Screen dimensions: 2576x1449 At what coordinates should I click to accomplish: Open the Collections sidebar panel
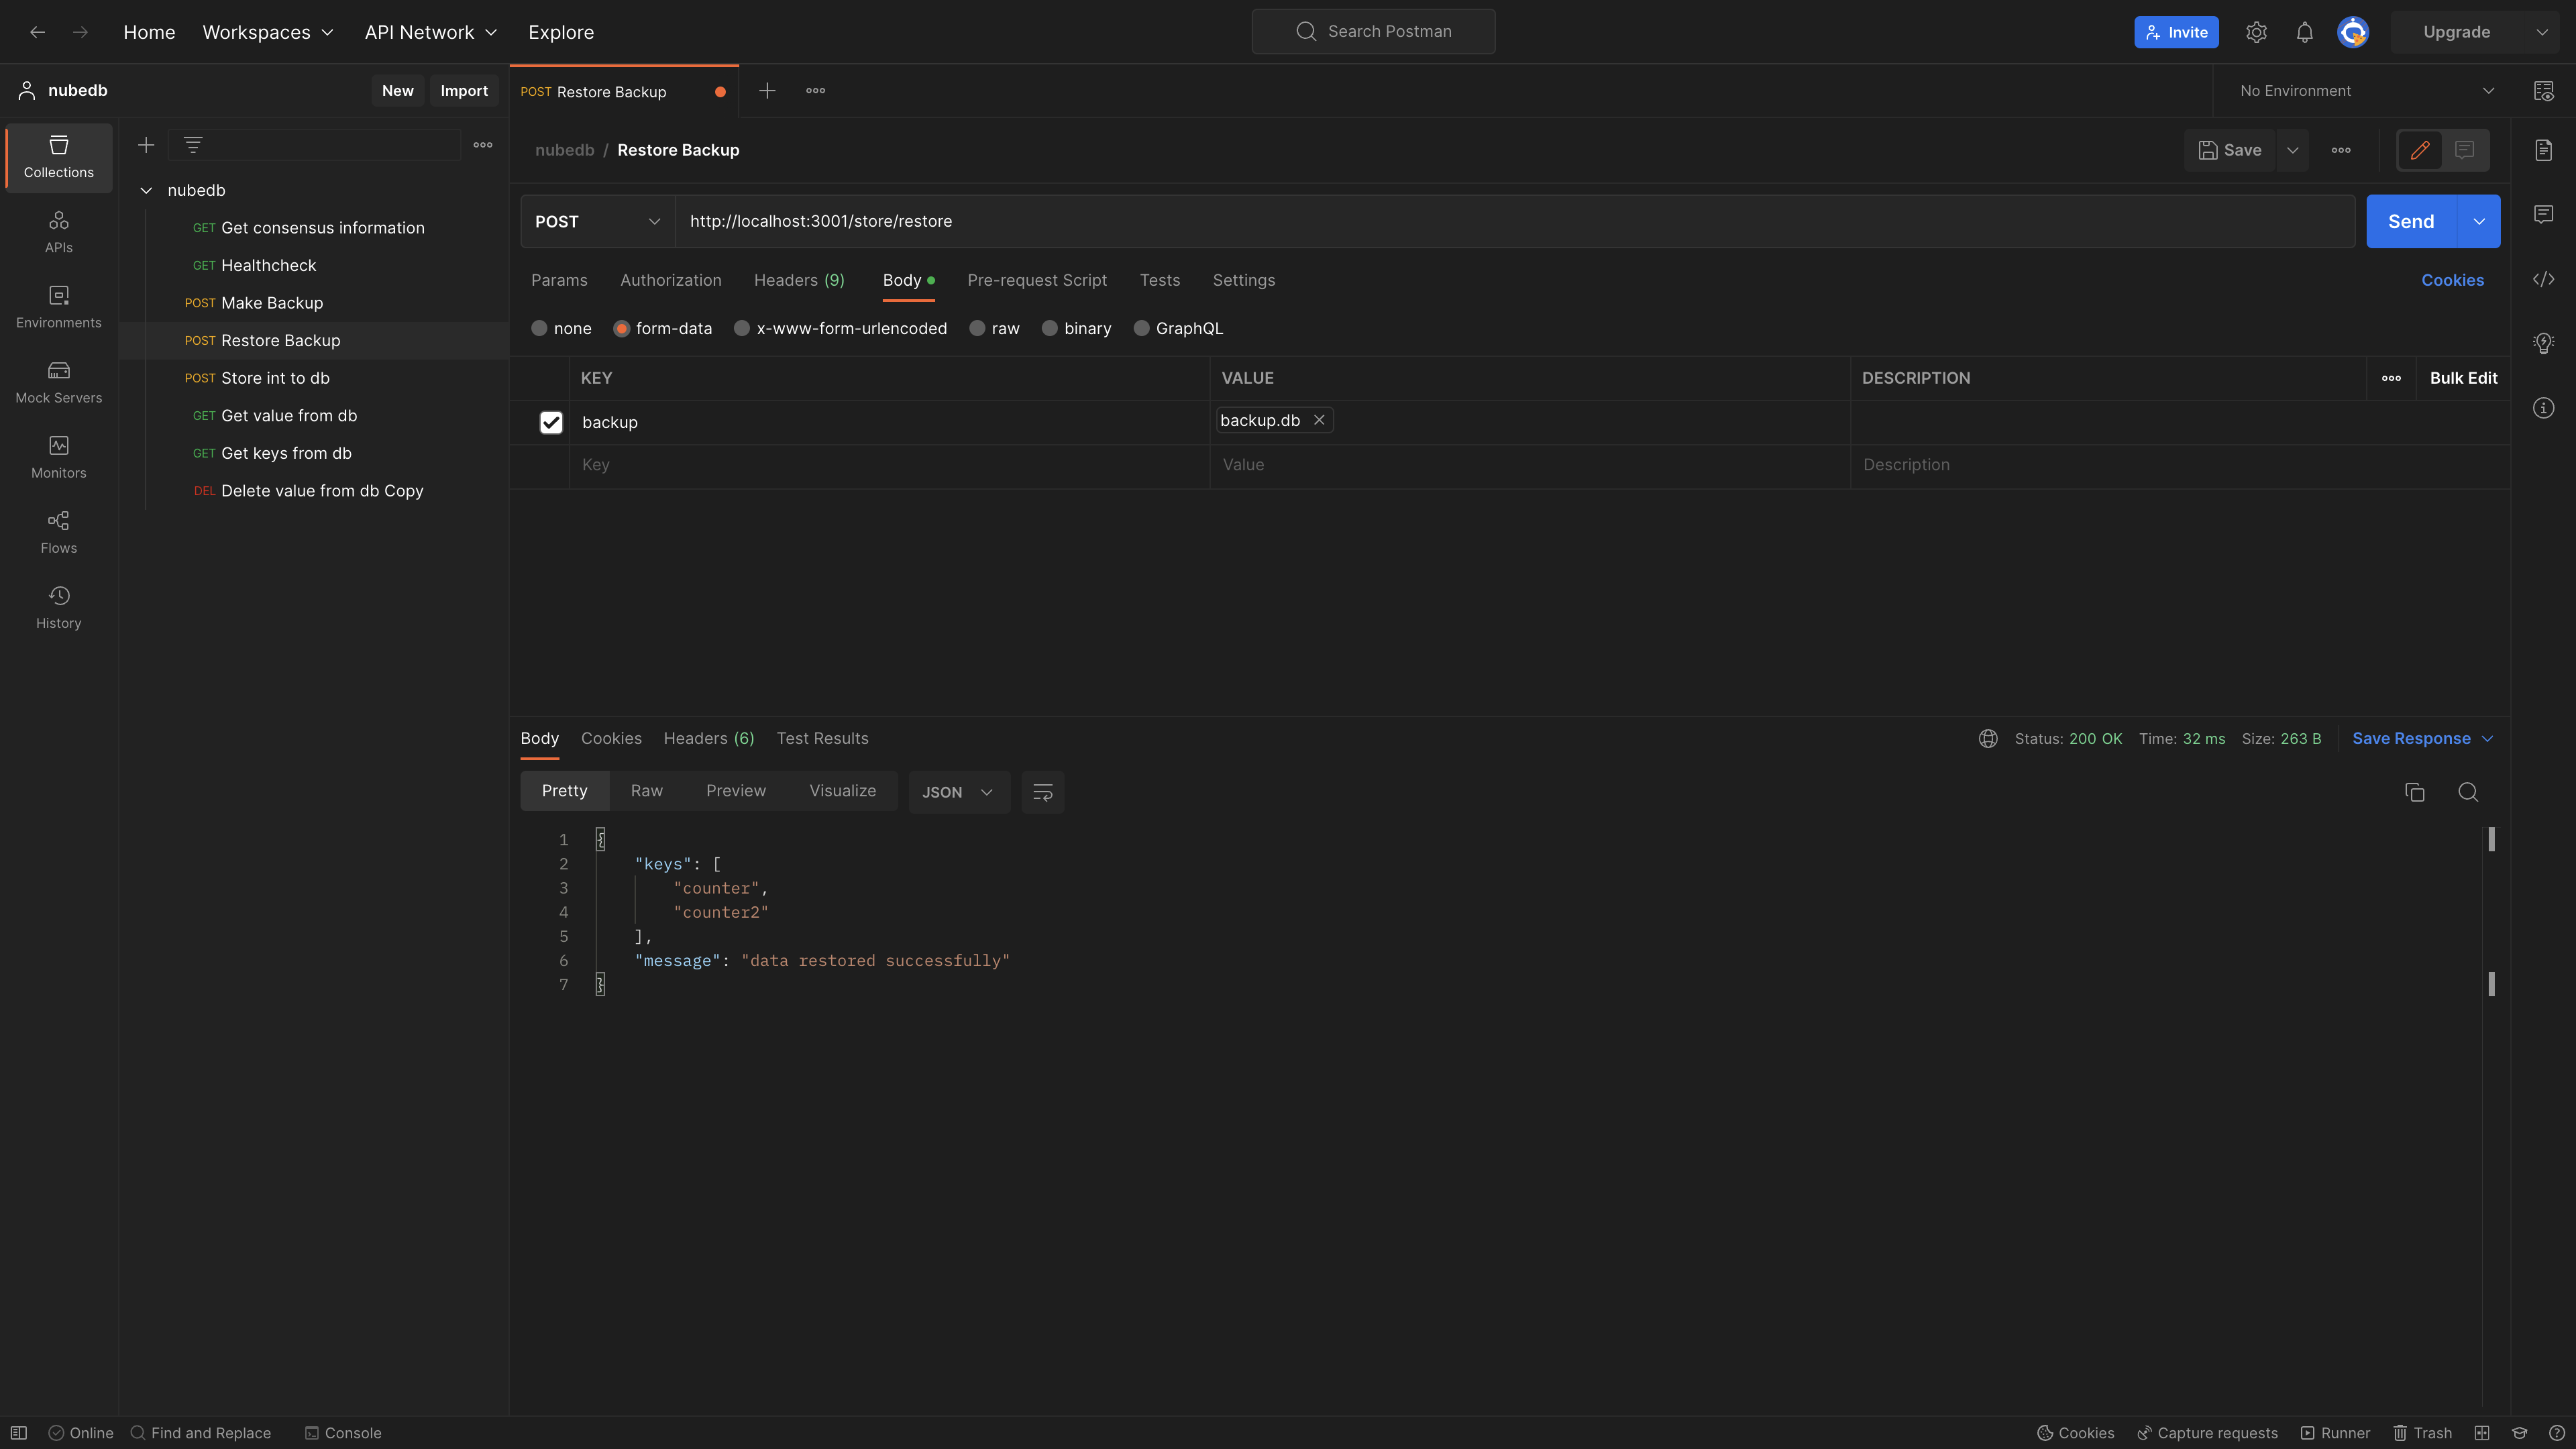(x=57, y=157)
